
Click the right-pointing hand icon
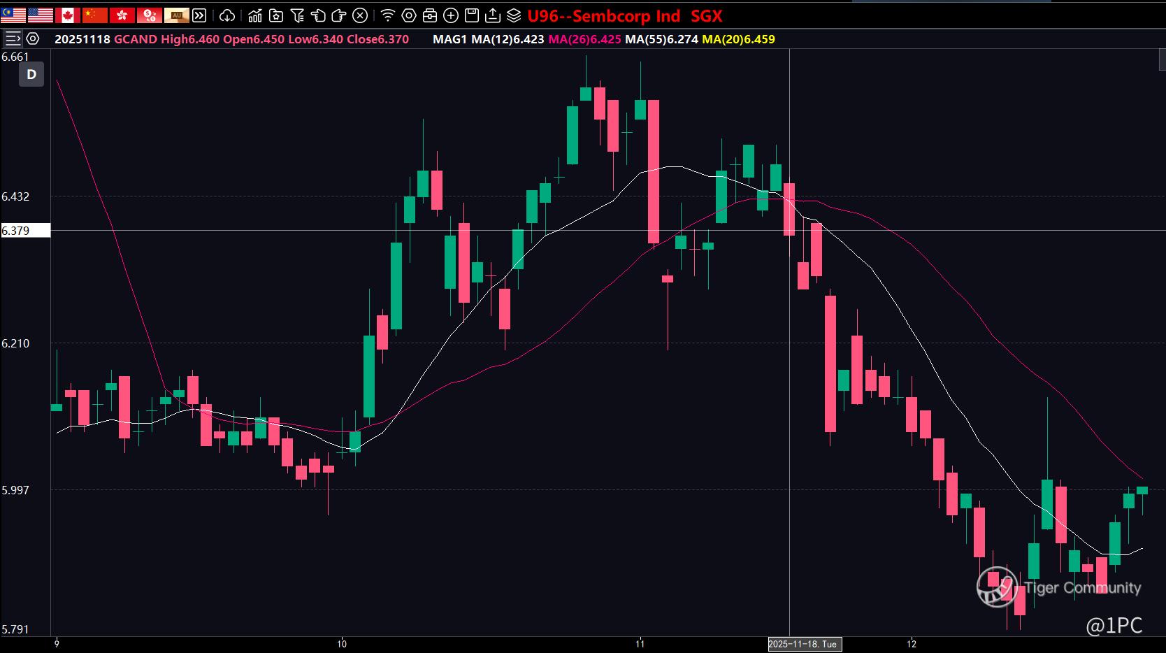[x=339, y=15]
